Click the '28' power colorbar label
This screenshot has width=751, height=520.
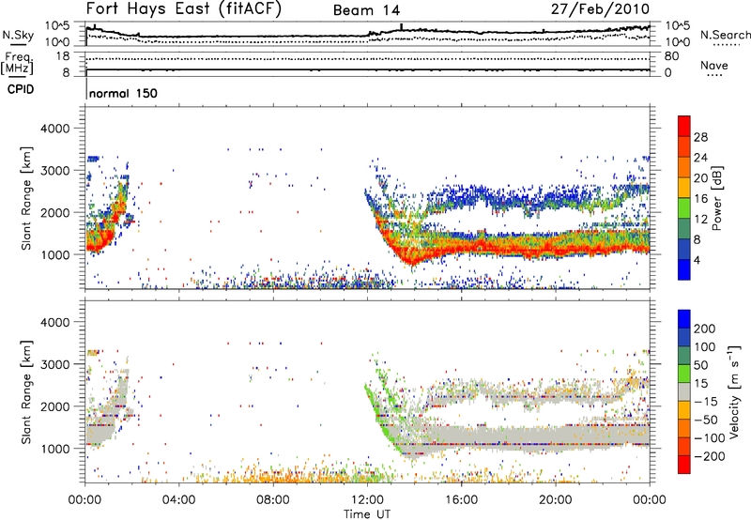point(700,137)
